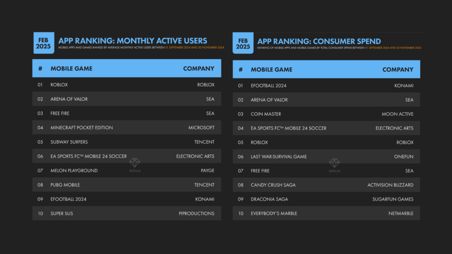Click the FEB 2025 badge beside Monthly Active Users
This screenshot has height=254, width=452.
tap(43, 43)
